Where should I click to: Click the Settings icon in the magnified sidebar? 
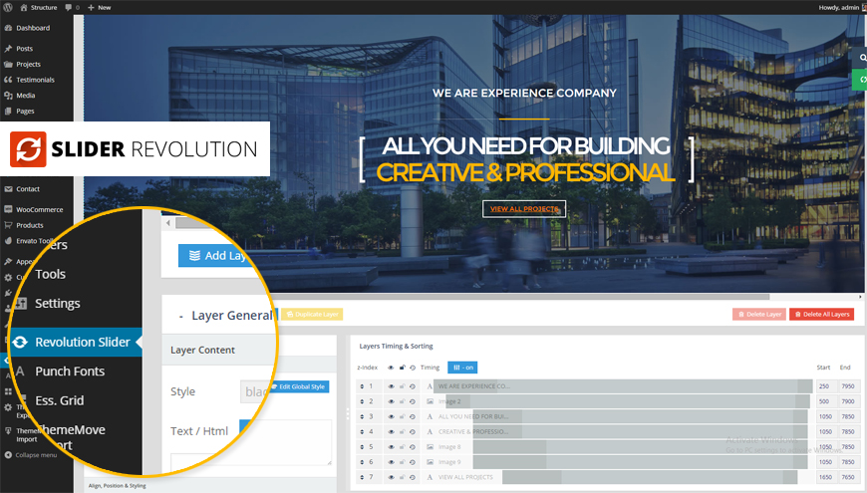[20, 304]
